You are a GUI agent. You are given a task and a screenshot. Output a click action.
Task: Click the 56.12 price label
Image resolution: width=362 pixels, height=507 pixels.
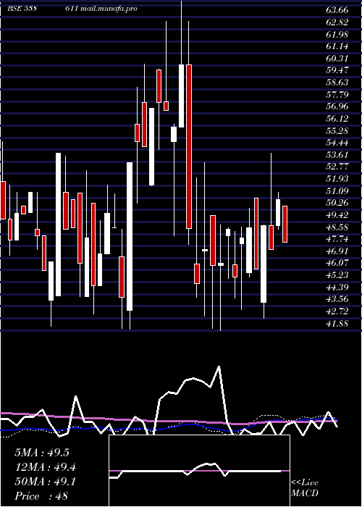(337, 119)
